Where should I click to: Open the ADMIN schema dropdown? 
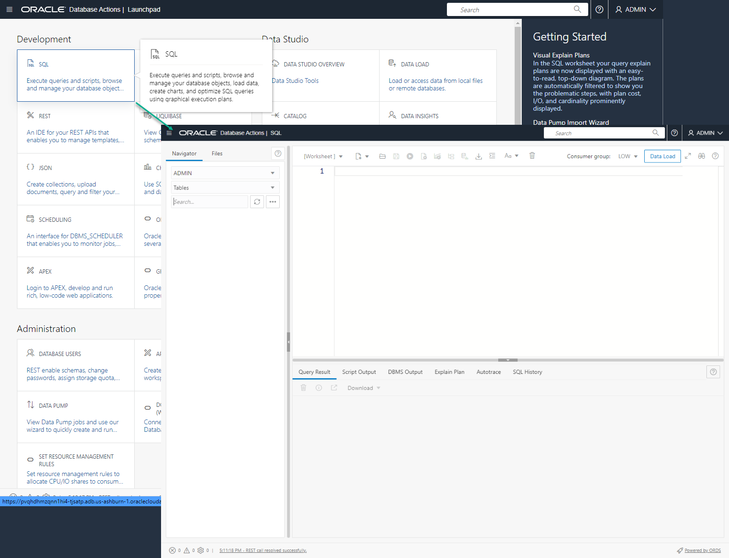tap(225, 173)
